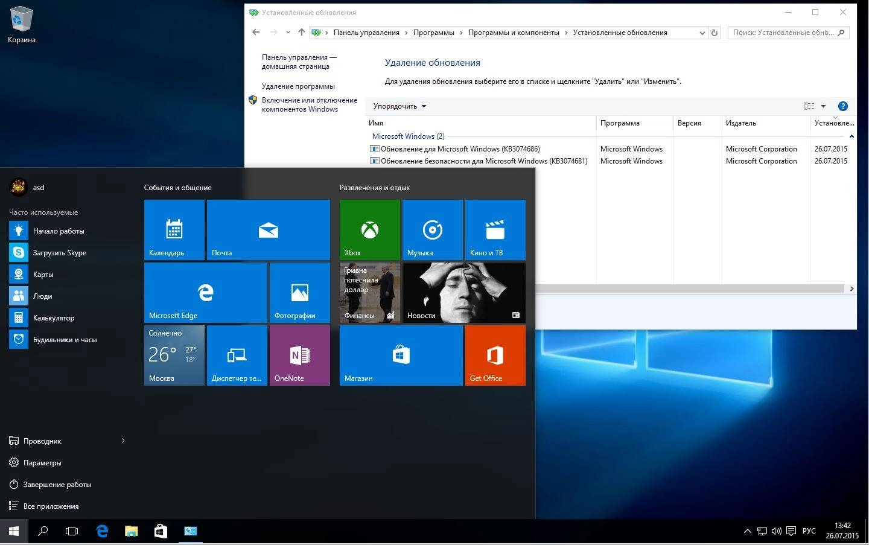Open the Кино и ТВ tile
The height and width of the screenshot is (545, 869).
point(495,230)
